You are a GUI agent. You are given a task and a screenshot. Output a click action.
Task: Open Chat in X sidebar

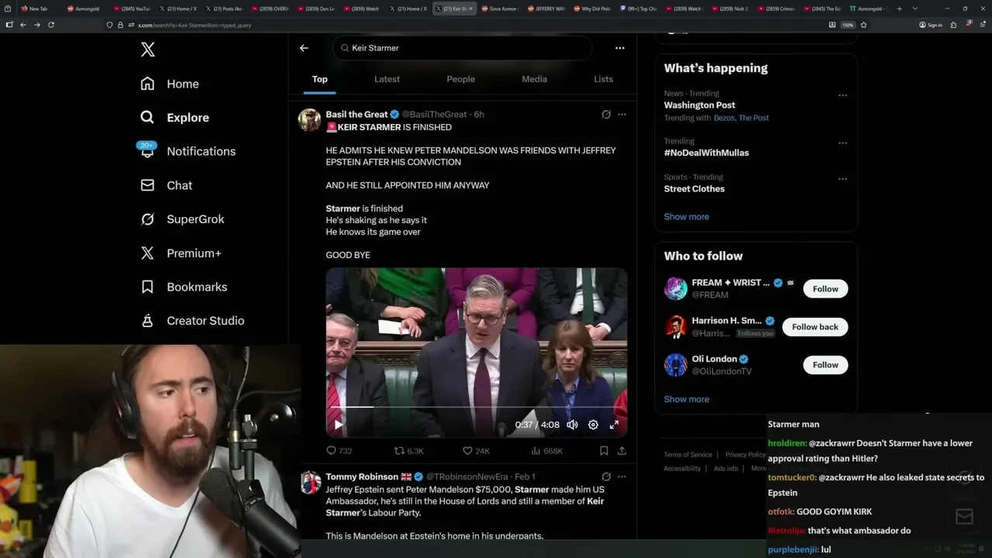(166, 185)
